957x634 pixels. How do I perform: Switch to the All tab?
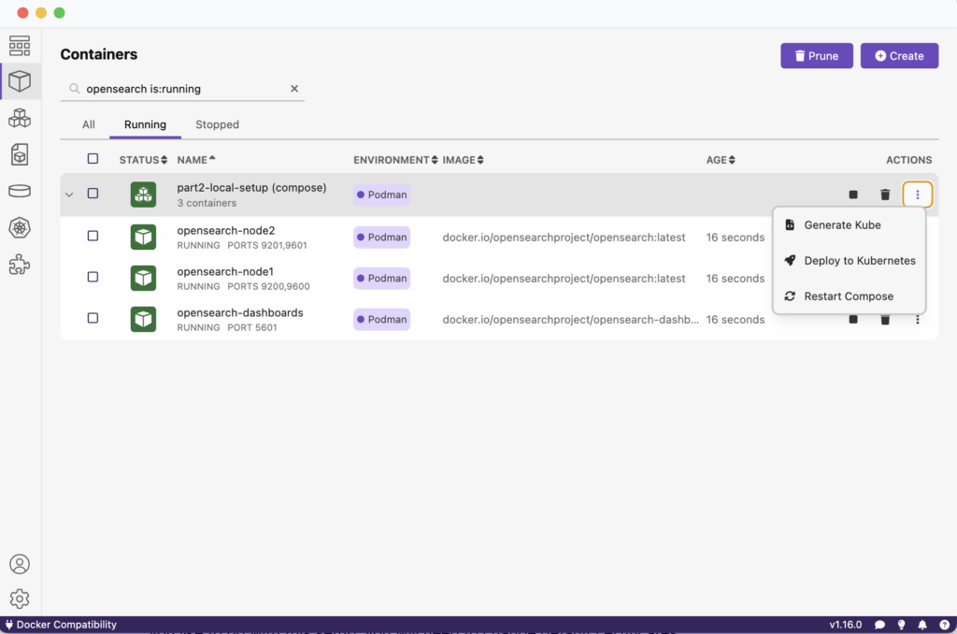[x=89, y=124]
